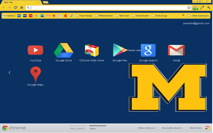Show hidden bookmarks with the chevron
The width and height of the screenshot is (213, 133).
click(183, 15)
